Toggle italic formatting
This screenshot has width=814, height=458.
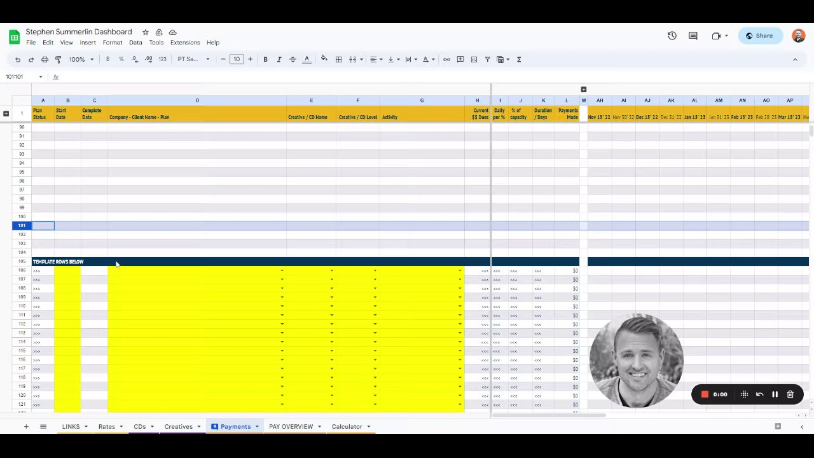pos(279,59)
